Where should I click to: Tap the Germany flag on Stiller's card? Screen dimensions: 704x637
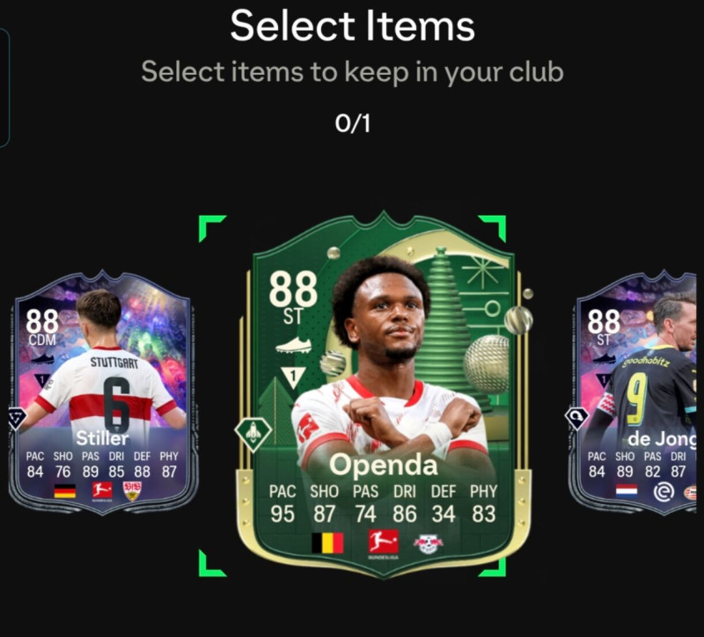coord(64,491)
